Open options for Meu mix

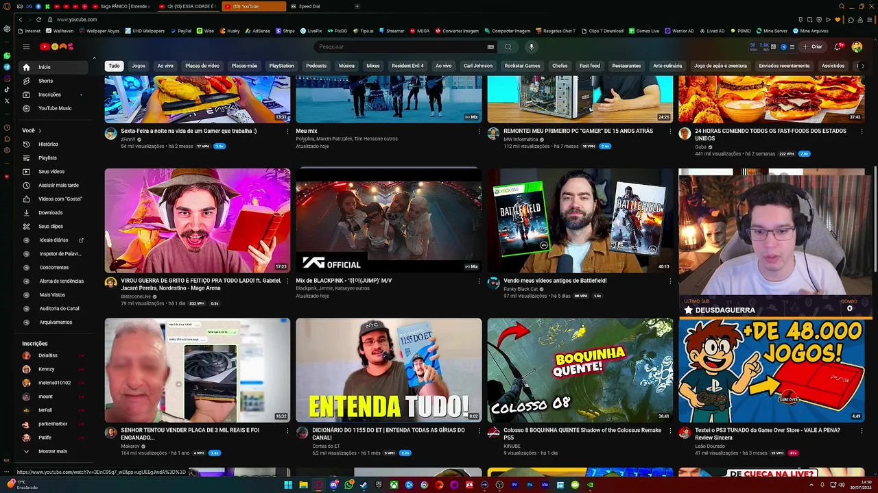point(479,131)
